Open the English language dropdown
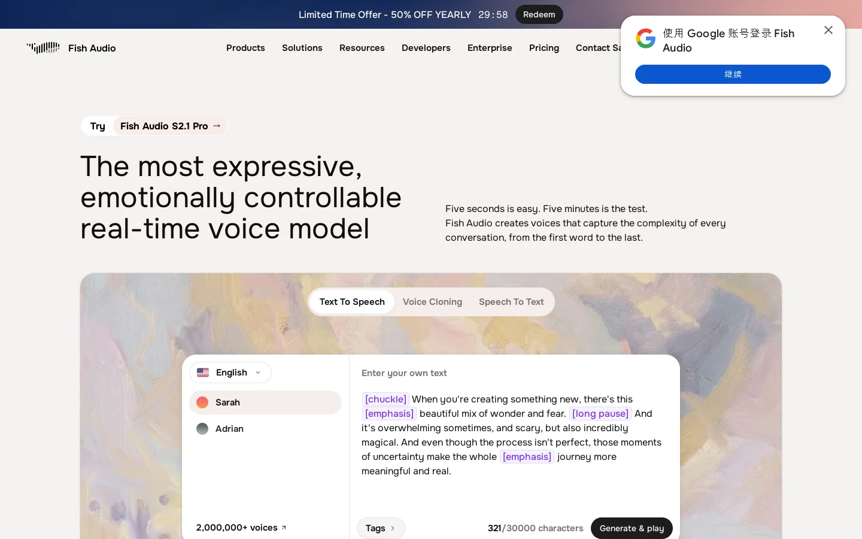 (x=230, y=373)
